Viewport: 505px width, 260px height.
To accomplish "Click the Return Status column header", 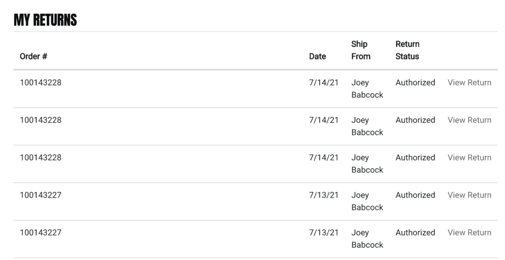I will point(407,50).
